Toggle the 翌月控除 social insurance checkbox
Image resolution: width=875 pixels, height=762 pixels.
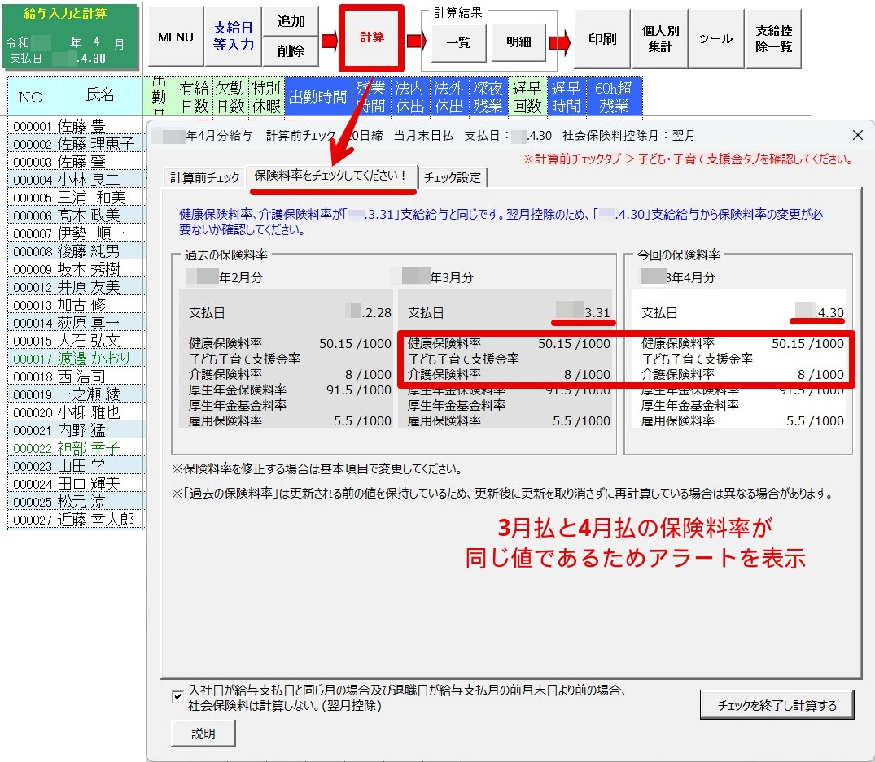(x=177, y=697)
